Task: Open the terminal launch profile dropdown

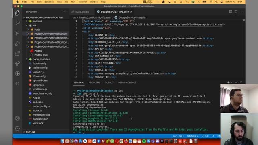Action: [x=231, y=82]
